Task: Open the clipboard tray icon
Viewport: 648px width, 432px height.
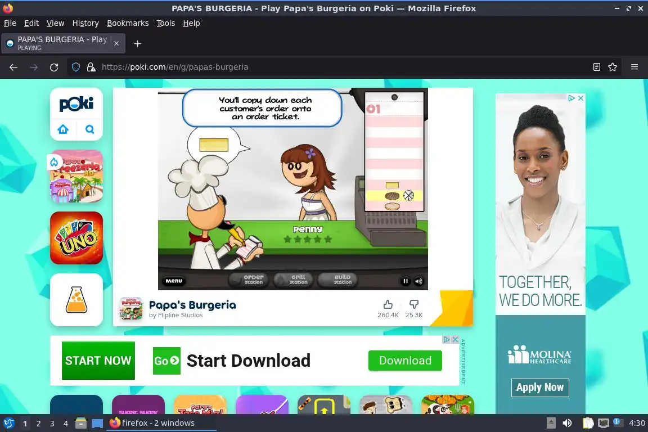Action: (x=588, y=423)
